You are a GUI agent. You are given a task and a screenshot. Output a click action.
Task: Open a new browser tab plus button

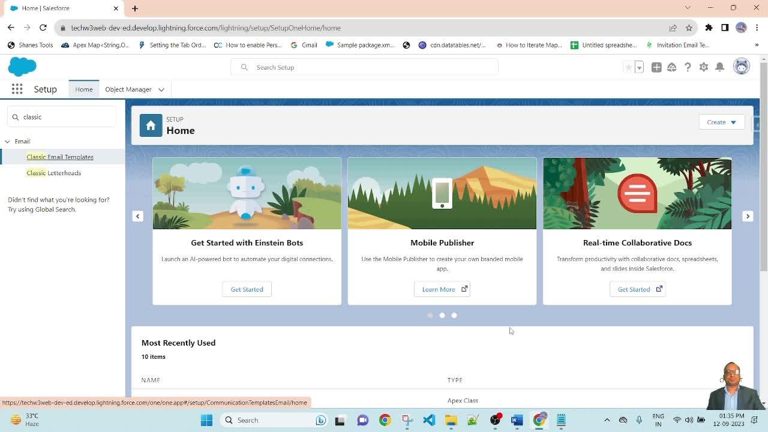135,8
